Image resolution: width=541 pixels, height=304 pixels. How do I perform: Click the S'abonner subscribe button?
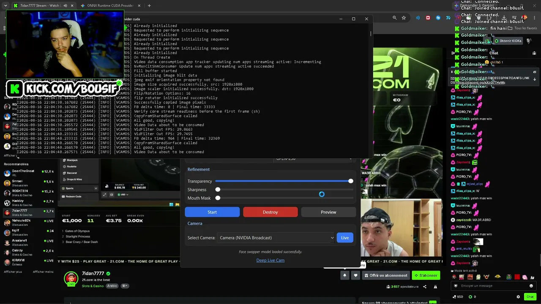[x=426, y=275]
